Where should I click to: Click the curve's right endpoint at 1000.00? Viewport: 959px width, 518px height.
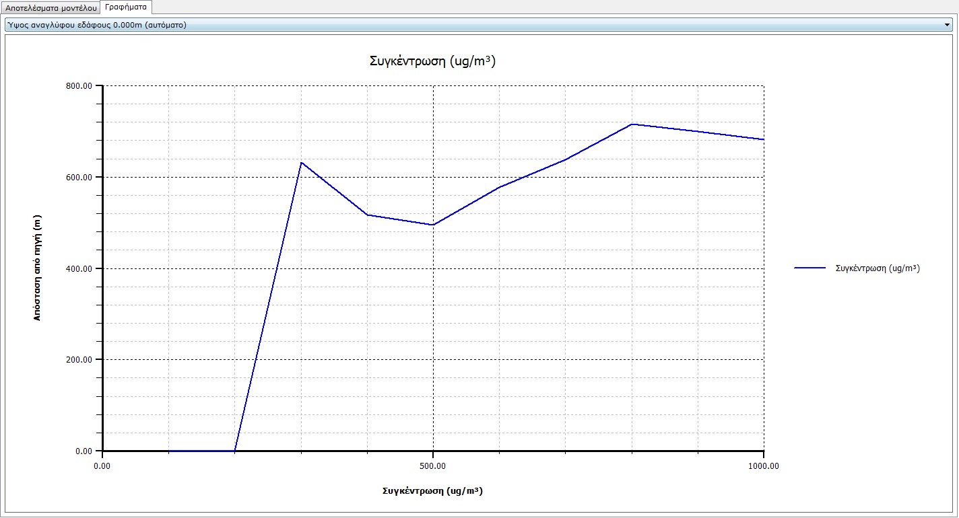[x=764, y=139]
